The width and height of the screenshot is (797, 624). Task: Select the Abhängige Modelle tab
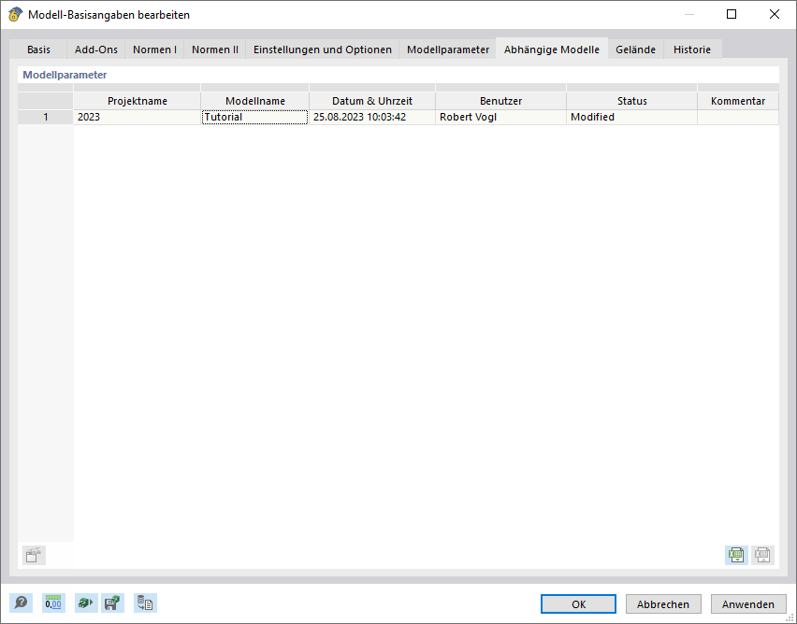tap(552, 50)
